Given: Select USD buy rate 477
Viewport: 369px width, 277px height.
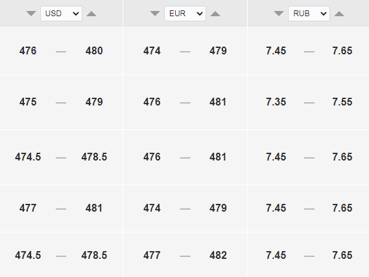Looking at the screenshot, I should pos(28,208).
